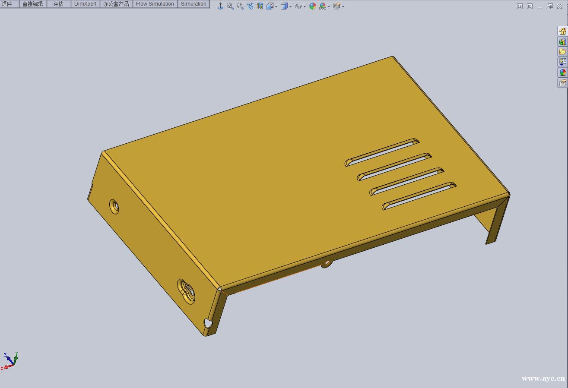Click the Zoom to Fit magnifier icon
This screenshot has width=568, height=388.
coord(230,6)
